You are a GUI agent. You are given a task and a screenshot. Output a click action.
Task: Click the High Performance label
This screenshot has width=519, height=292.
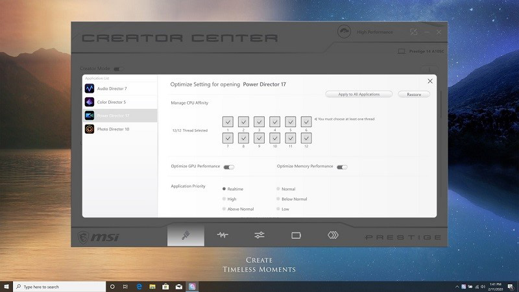tap(375, 32)
